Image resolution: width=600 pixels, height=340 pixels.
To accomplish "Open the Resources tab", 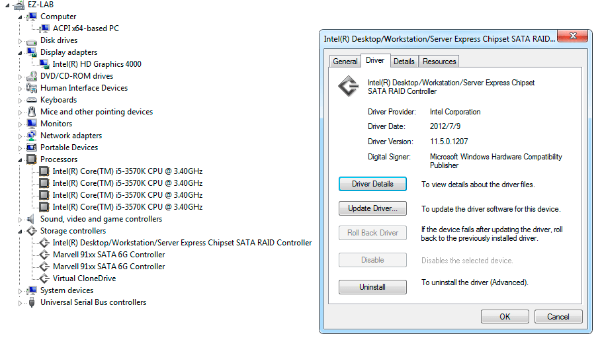I will tap(439, 62).
